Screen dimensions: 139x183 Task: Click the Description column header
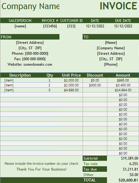[x=20, y=75]
